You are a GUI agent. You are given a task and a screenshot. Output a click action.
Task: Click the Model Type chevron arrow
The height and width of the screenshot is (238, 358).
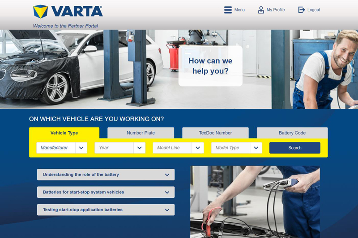tap(256, 148)
